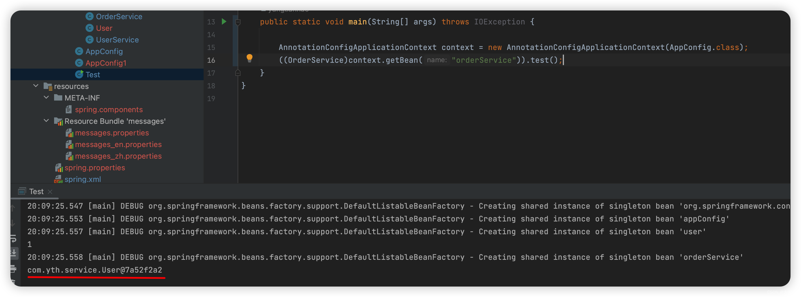
Task: Click the first console line at 20:09:25.547
Action: pyautogui.click(x=408, y=206)
